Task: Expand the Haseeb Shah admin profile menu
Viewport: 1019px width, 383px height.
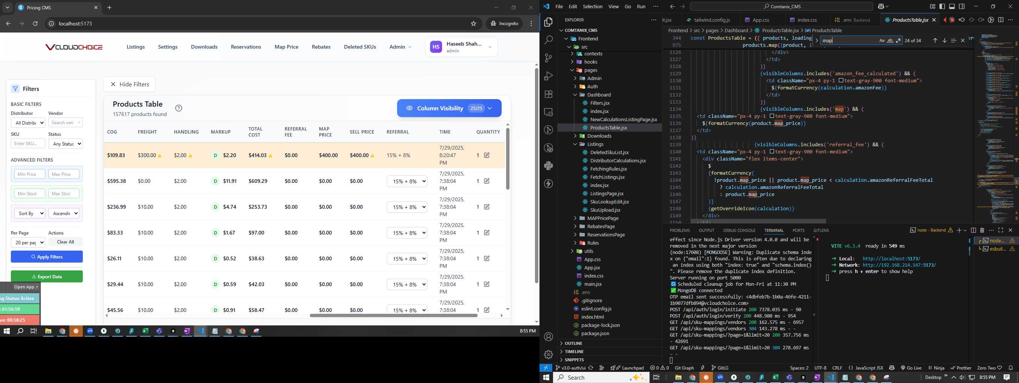Action: (x=461, y=47)
